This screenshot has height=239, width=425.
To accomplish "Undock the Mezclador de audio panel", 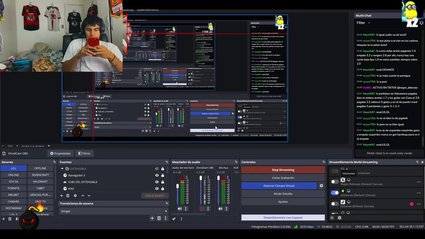I will coord(236,162).
